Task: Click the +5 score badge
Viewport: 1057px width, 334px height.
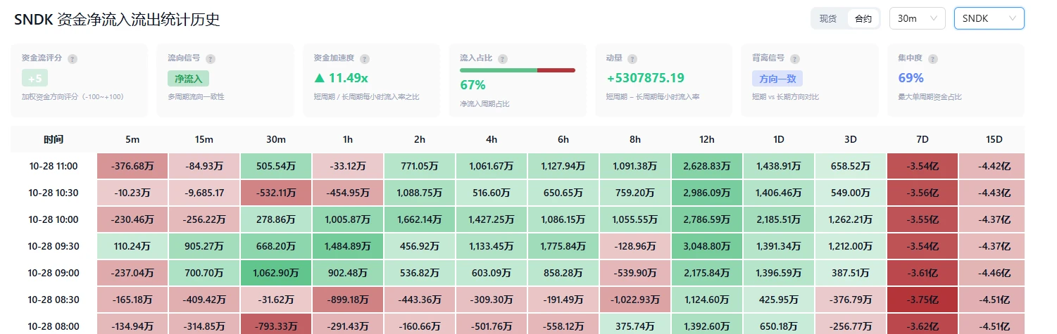Action: (35, 79)
